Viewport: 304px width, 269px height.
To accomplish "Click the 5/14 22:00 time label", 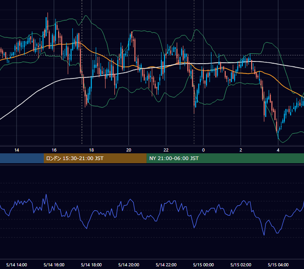I will click(166, 265).
